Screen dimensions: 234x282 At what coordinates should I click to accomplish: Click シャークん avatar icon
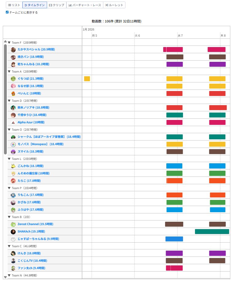click(13, 137)
